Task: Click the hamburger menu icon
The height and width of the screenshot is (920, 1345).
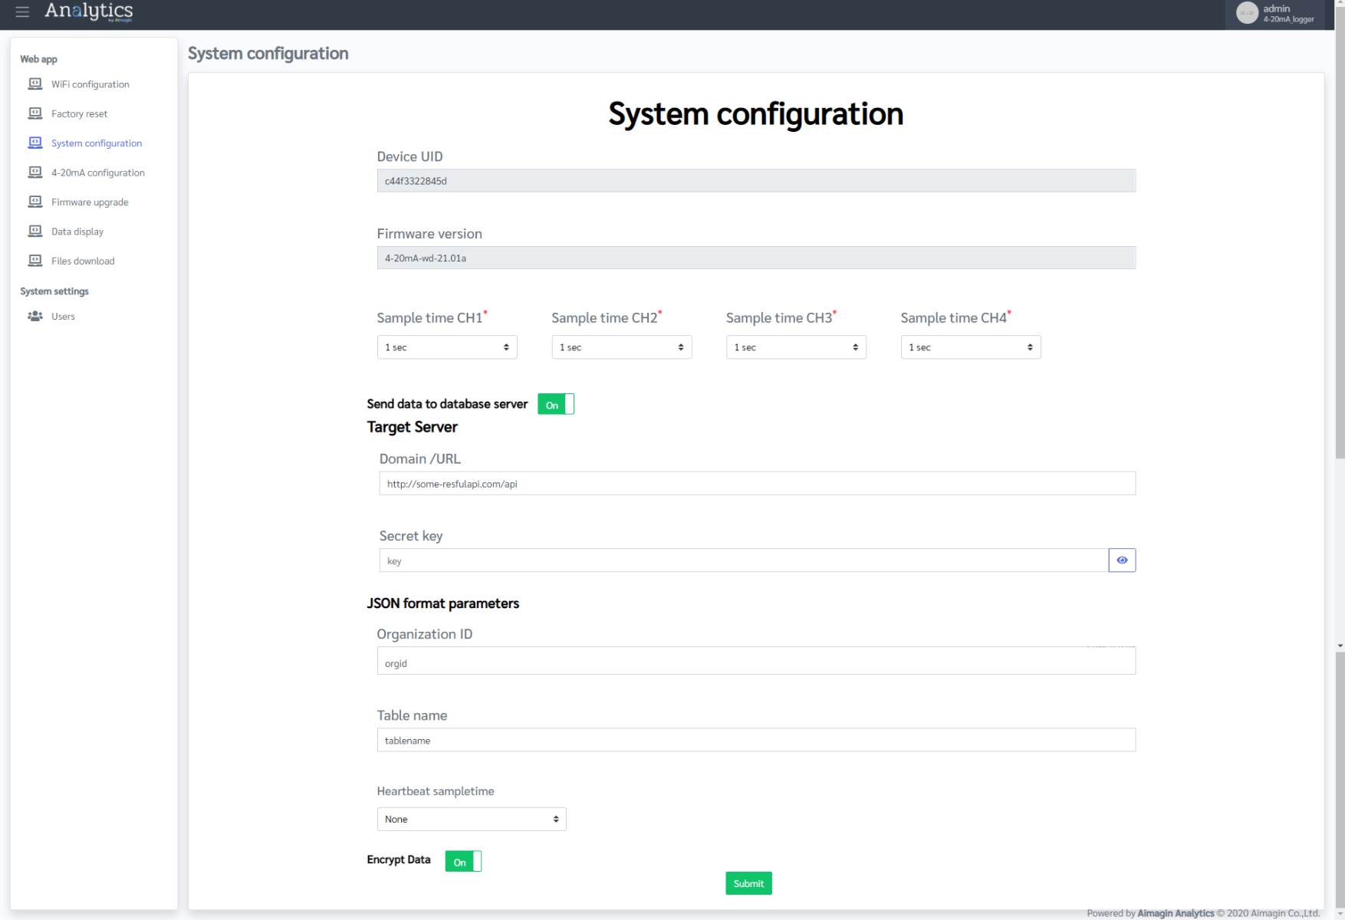Action: point(22,11)
